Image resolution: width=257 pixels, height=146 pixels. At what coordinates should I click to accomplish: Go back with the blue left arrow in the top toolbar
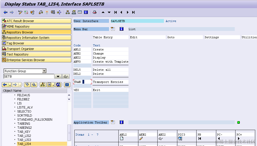(5, 12)
